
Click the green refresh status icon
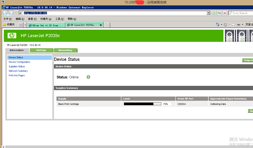point(88,77)
